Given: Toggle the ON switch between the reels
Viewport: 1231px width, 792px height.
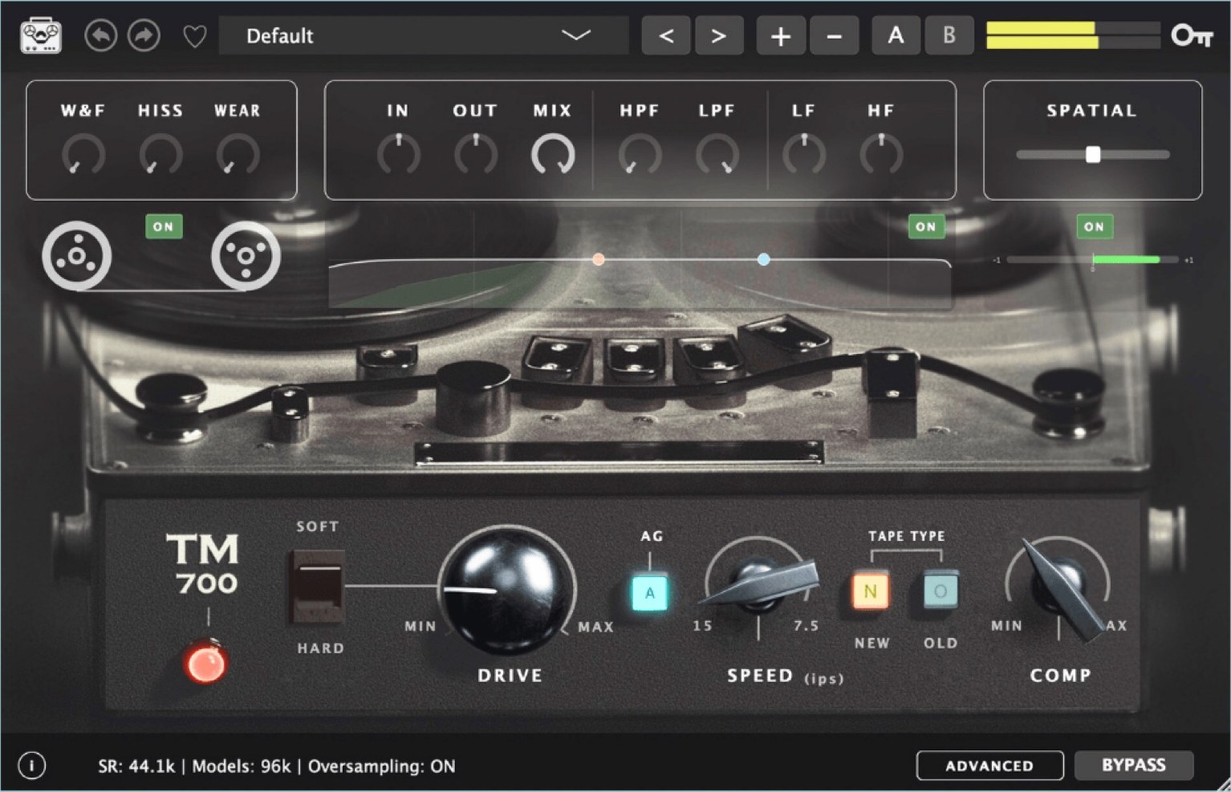Looking at the screenshot, I should tap(164, 227).
